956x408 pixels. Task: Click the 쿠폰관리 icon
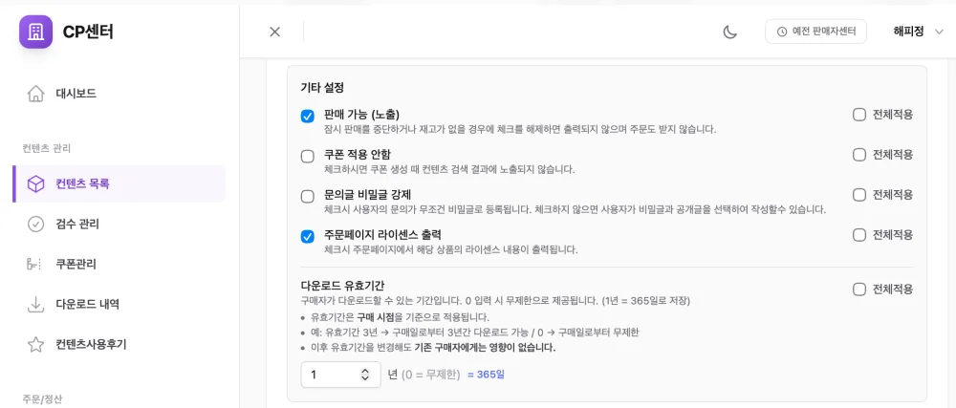pyautogui.click(x=33, y=265)
